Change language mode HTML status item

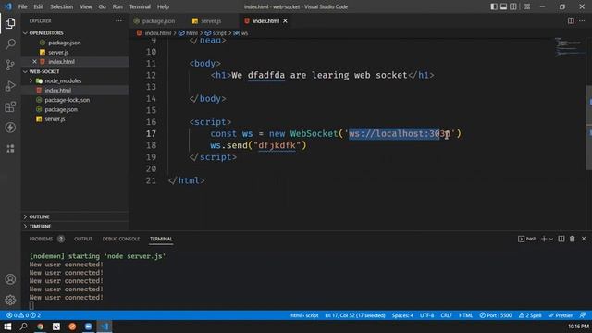click(465, 315)
